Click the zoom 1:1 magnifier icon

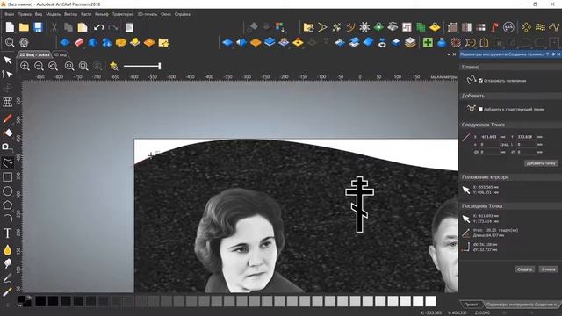[69, 66]
